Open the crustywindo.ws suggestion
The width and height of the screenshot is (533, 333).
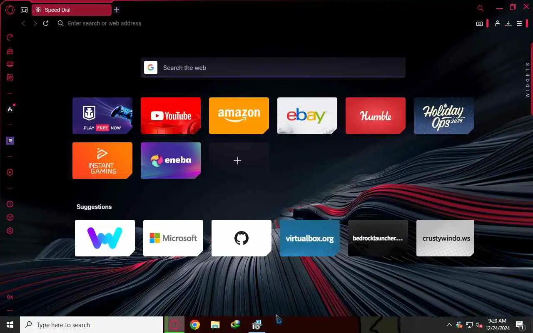(x=445, y=238)
